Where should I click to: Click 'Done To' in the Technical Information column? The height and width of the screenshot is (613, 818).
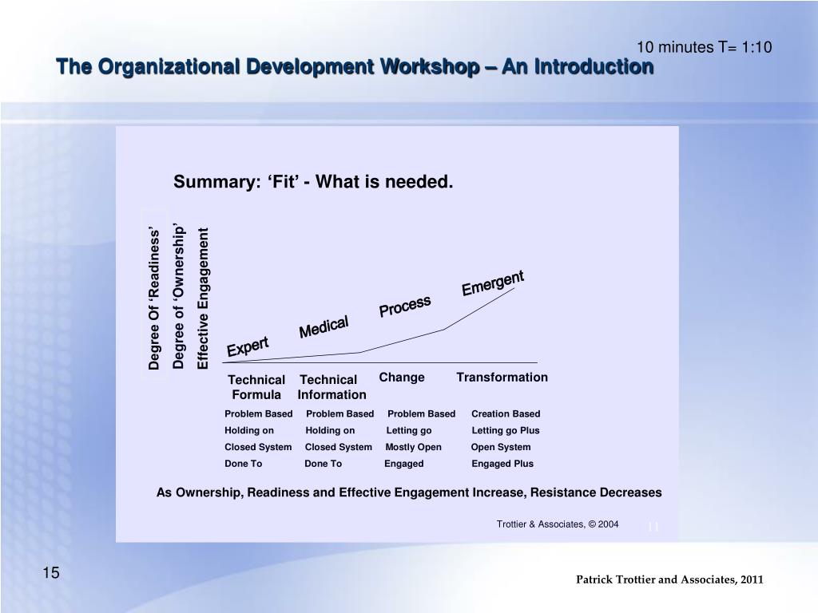(x=323, y=464)
